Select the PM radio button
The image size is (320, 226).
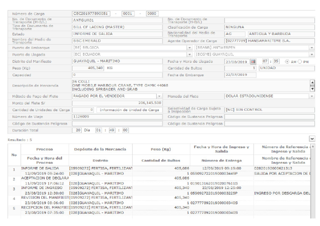tap(300, 62)
